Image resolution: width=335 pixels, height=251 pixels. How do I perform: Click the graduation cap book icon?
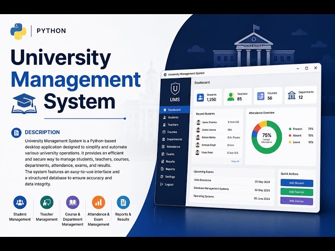pos(24,104)
